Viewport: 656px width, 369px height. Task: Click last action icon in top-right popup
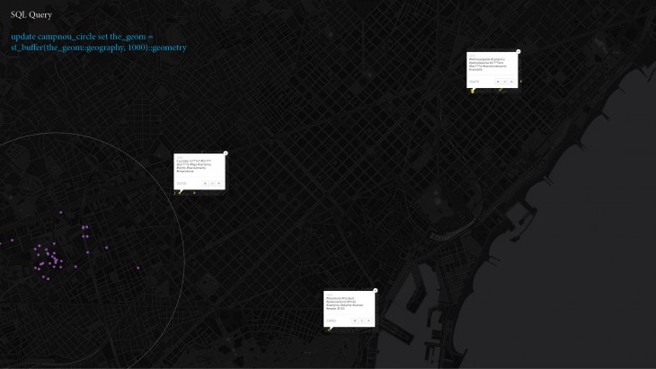(x=512, y=82)
